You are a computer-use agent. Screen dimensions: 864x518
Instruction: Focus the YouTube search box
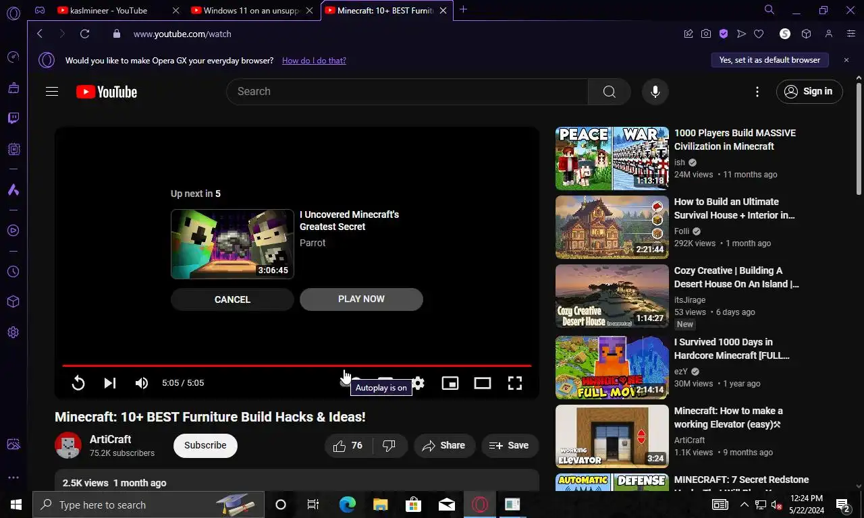point(407,92)
